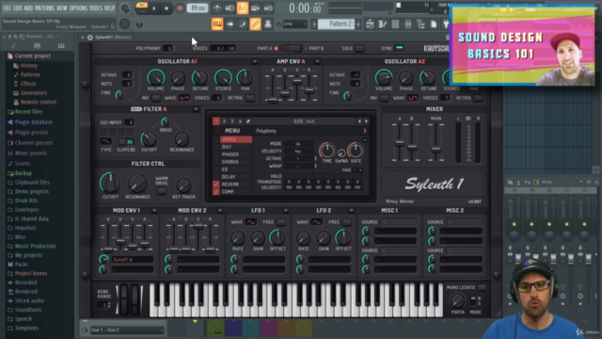Toggle the metronome icon in the toolbar

coord(217,8)
